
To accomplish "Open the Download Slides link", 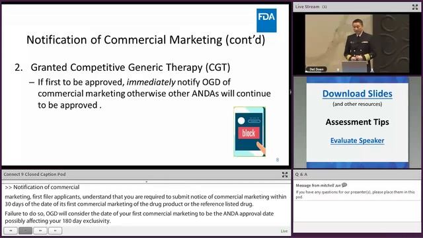I will click(x=357, y=94).
